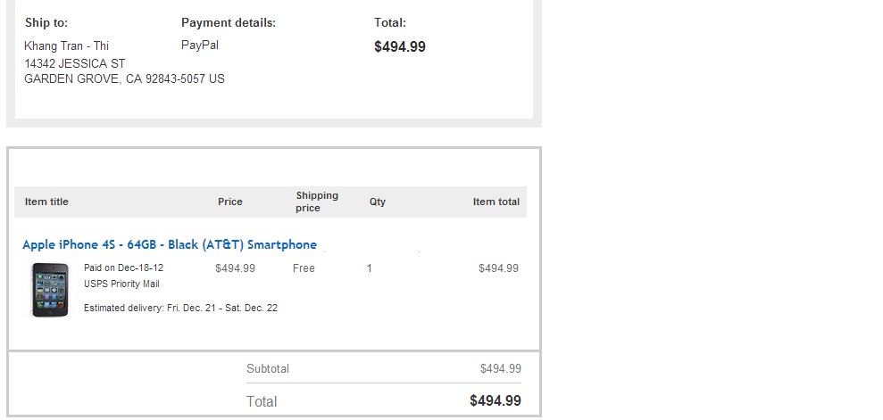Select the Paid on Dec-18-12 text
This screenshot has height=420, width=883.
point(124,268)
